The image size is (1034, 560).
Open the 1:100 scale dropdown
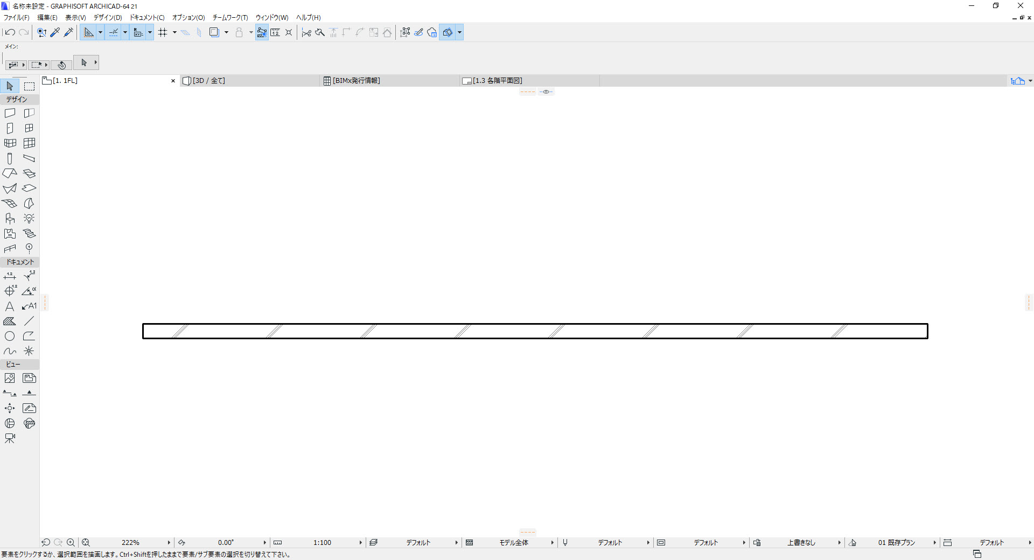point(322,542)
